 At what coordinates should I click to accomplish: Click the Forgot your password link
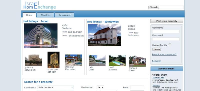164,54
